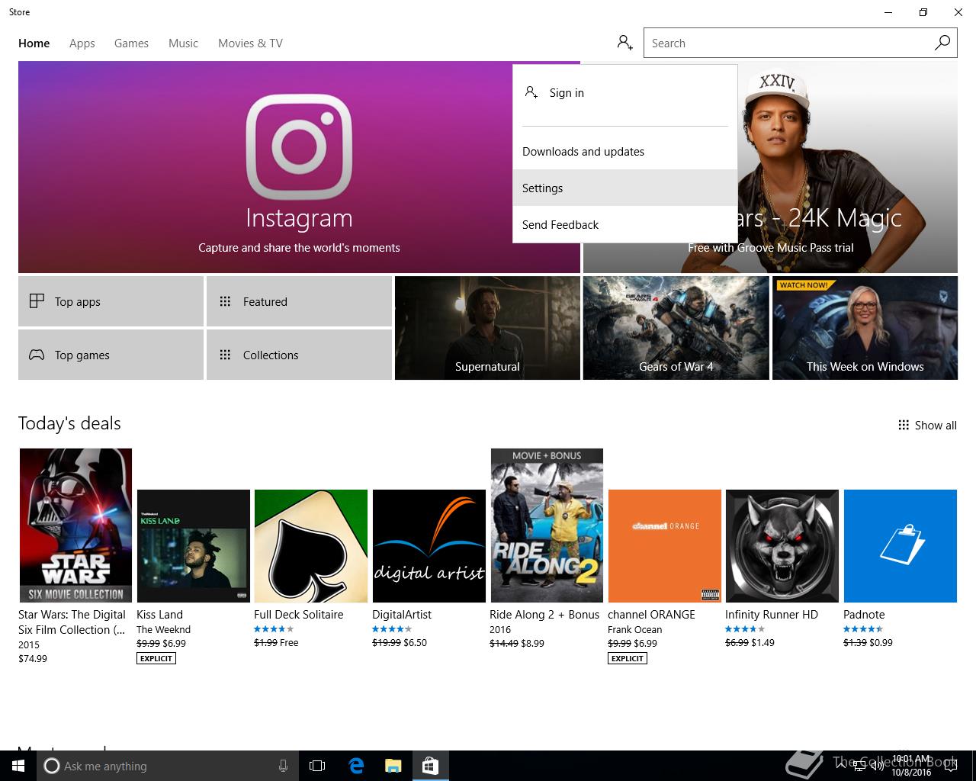Click the Sign in person icon
Image resolution: width=976 pixels, height=781 pixels.
coord(531,92)
